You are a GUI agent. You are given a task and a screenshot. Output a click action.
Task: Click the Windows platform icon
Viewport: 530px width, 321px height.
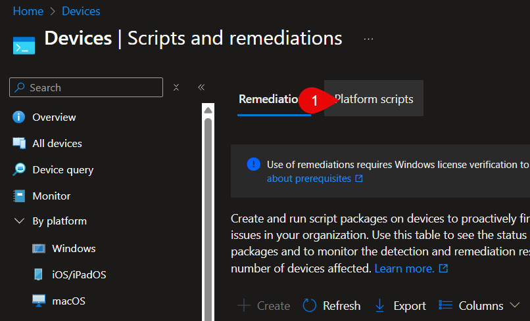(x=39, y=249)
